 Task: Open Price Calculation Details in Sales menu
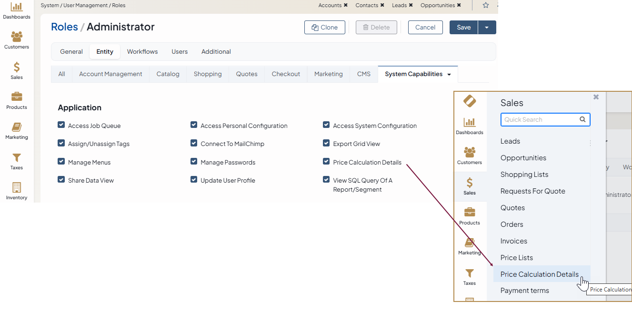pyautogui.click(x=539, y=274)
